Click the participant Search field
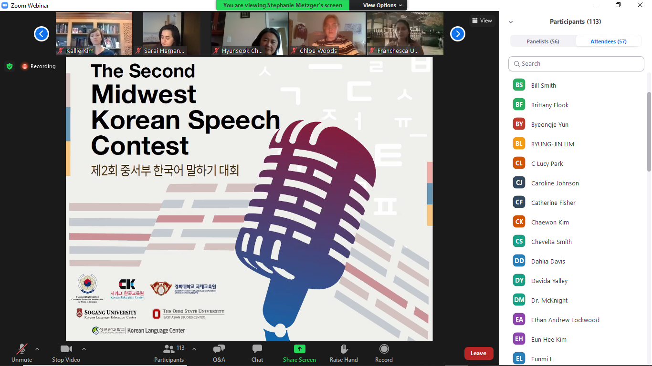Viewport: 652px width, 366px height. (576, 63)
